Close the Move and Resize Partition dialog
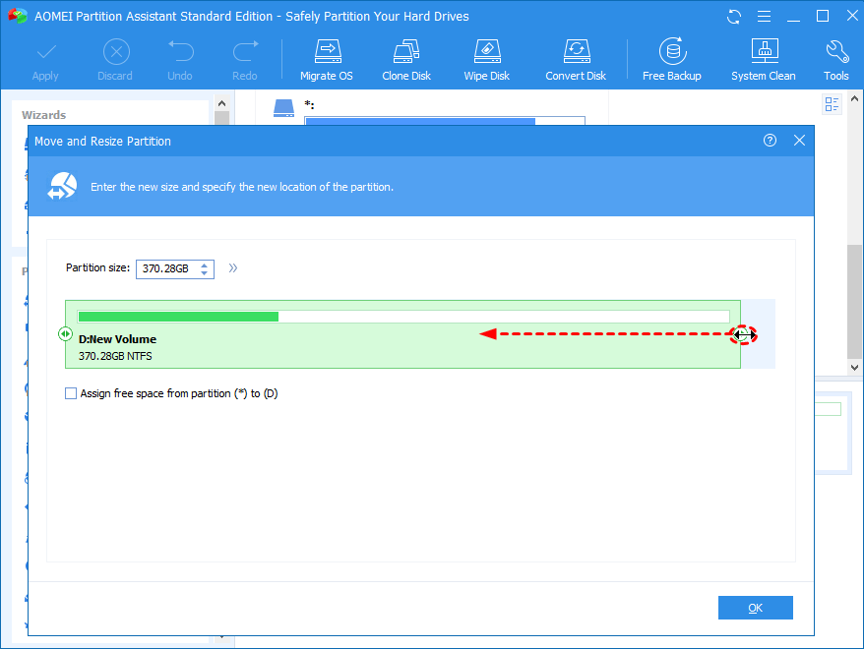Viewport: 864px width, 649px height. pyautogui.click(x=799, y=141)
